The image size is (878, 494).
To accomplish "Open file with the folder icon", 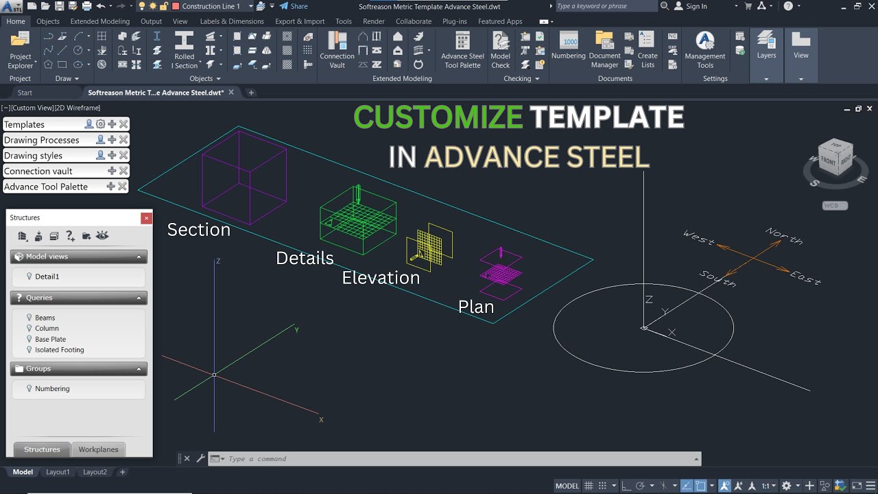I will click(x=45, y=6).
